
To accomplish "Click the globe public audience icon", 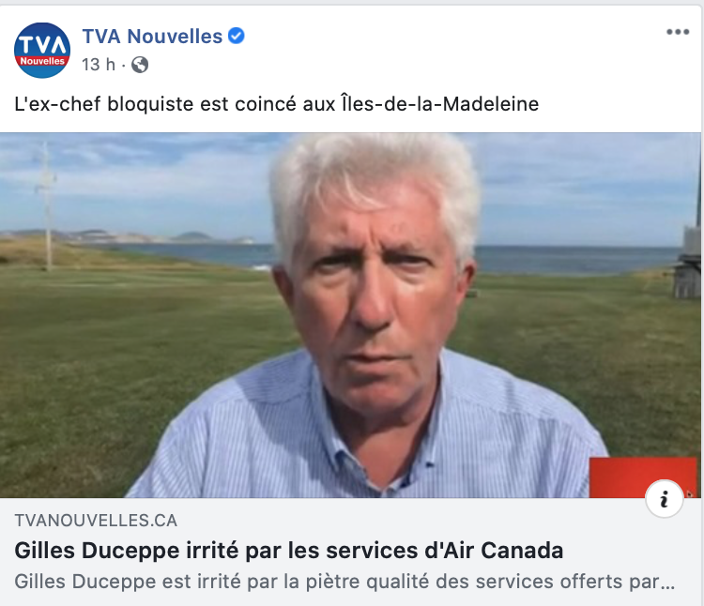I will [140, 65].
